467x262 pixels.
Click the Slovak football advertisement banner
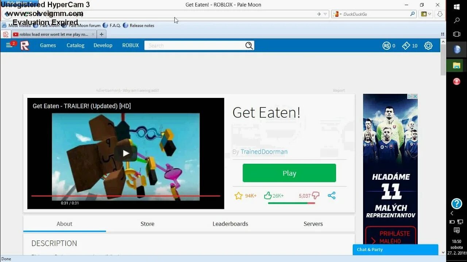point(390,169)
